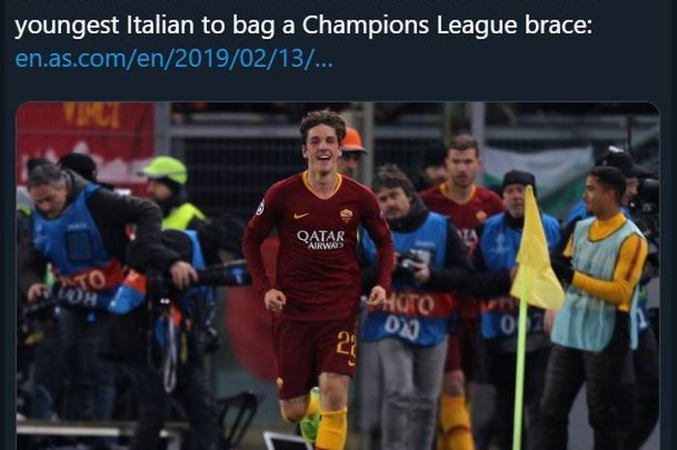Click the orange cap behind the running player

point(353,140)
